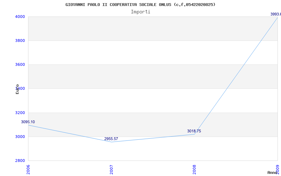
Task: Click the 2009 year axis label
Action: (x=277, y=169)
